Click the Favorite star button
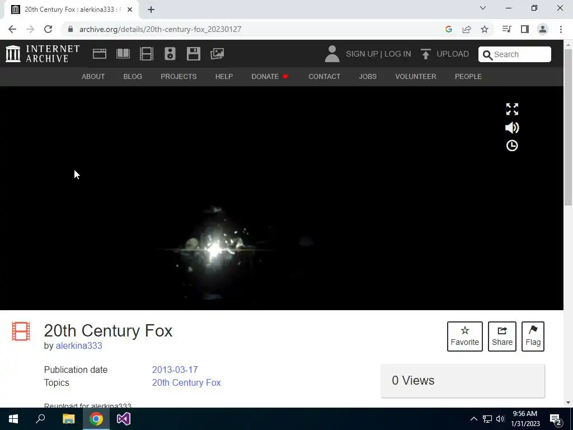573x430 pixels. [x=465, y=336]
